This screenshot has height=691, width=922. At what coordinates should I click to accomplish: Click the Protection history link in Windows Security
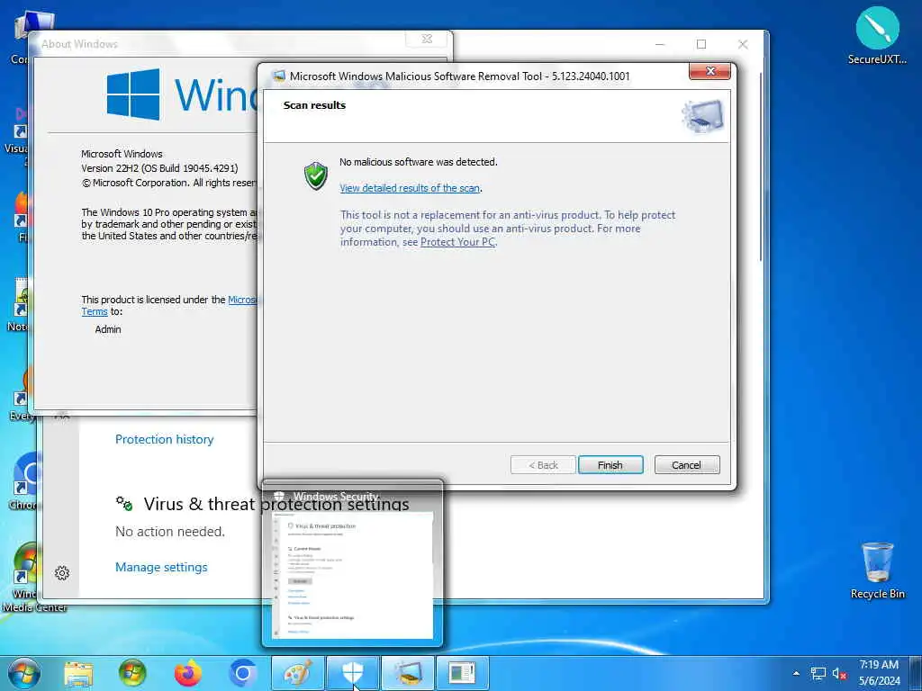(164, 439)
